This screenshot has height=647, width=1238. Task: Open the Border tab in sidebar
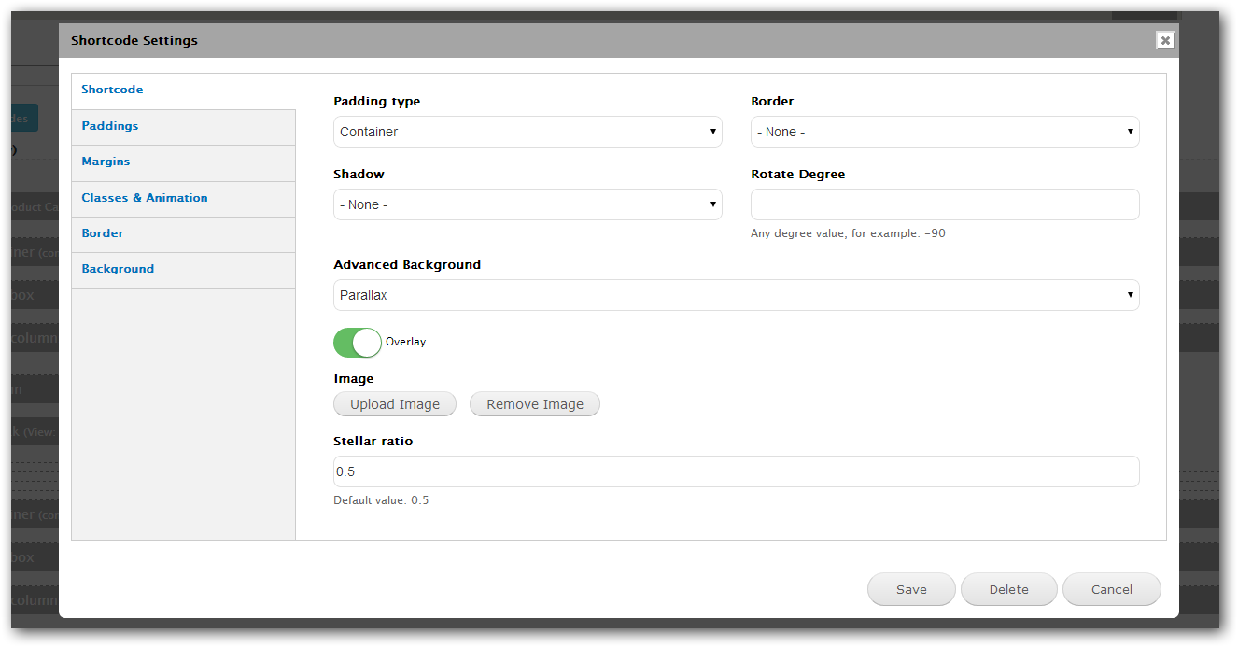103,233
